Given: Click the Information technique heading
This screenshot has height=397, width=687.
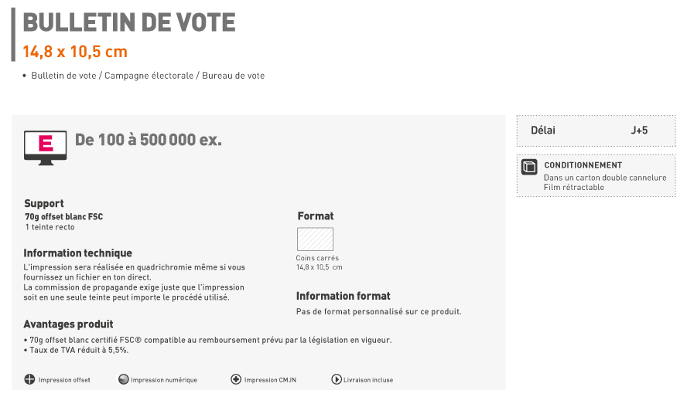Looking at the screenshot, I should (x=77, y=253).
